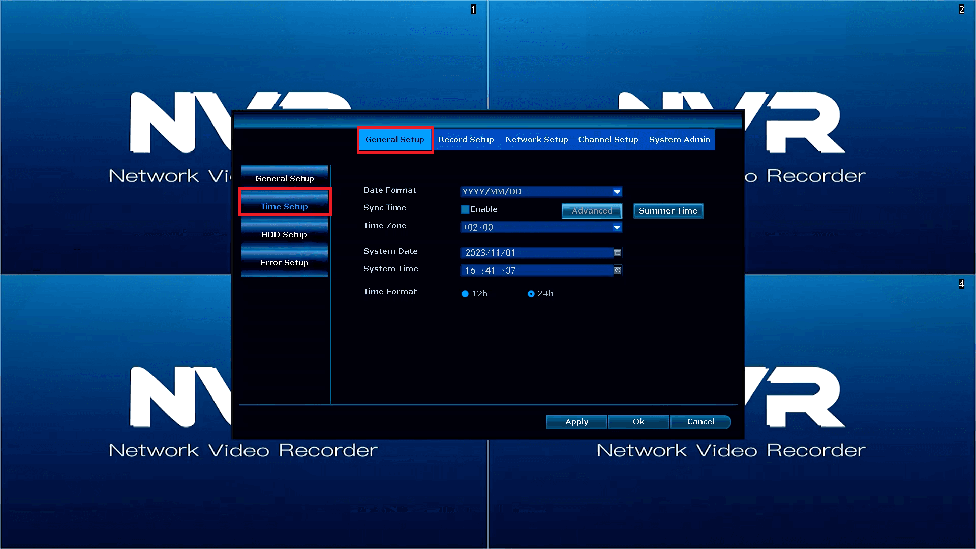The height and width of the screenshot is (549, 976).
Task: Apply the time settings
Action: pyautogui.click(x=576, y=422)
